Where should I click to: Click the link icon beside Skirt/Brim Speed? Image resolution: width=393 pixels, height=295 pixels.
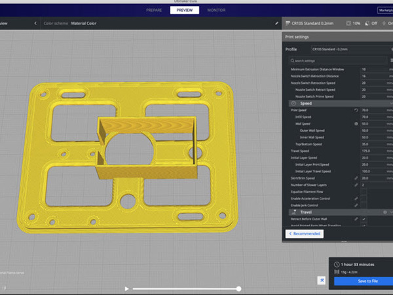[356, 178]
